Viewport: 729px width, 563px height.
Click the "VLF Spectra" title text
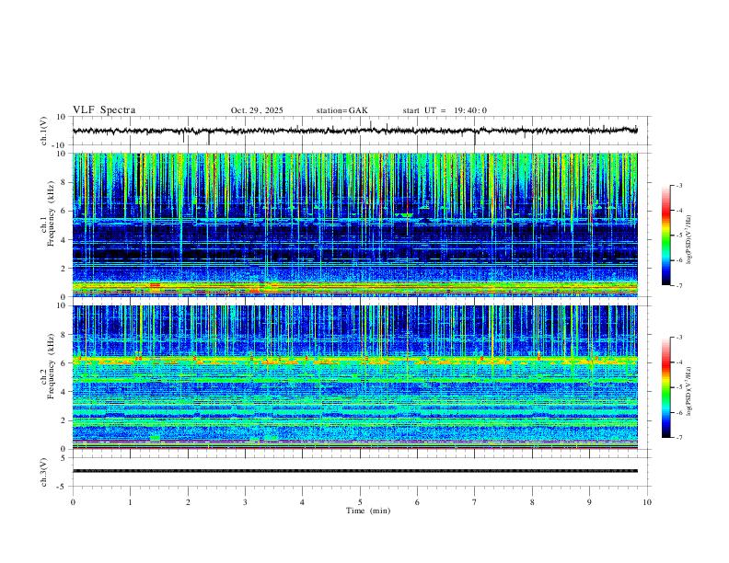point(104,110)
